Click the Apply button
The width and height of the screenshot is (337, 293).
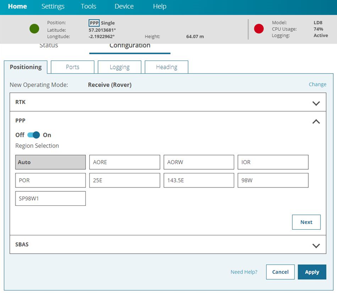point(312,272)
